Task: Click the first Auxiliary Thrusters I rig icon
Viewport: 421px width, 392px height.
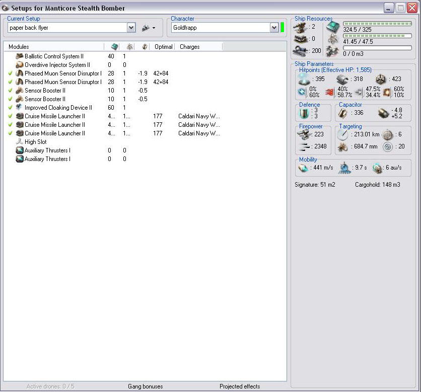Action: point(20,150)
